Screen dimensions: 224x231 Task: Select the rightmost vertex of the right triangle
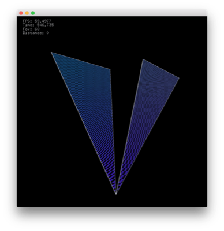(179, 78)
